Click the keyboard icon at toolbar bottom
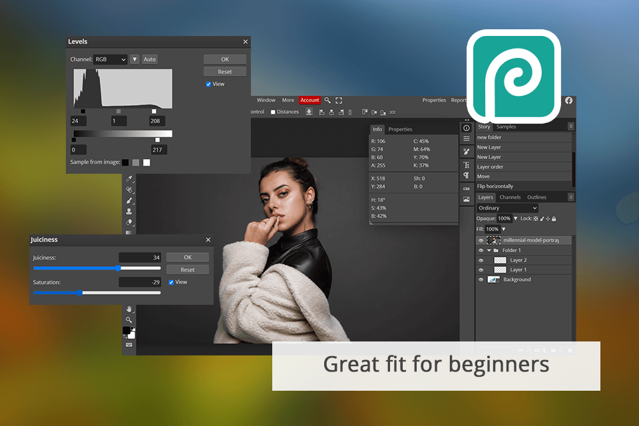 point(128,345)
